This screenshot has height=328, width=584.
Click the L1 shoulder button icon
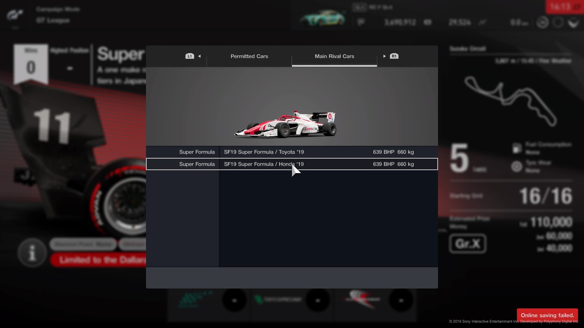click(x=189, y=56)
